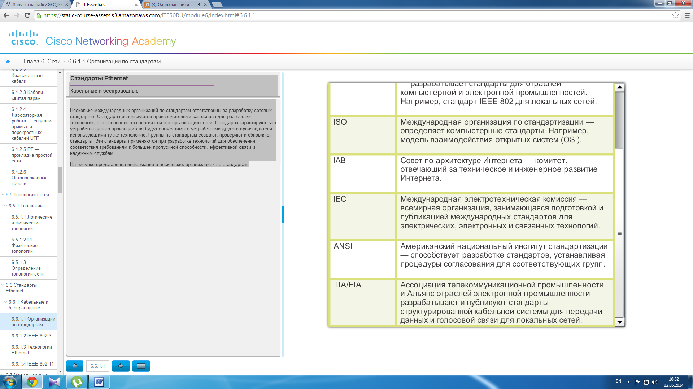Screen dimensions: 693x389
Task: Reload the page
Action: point(27,15)
